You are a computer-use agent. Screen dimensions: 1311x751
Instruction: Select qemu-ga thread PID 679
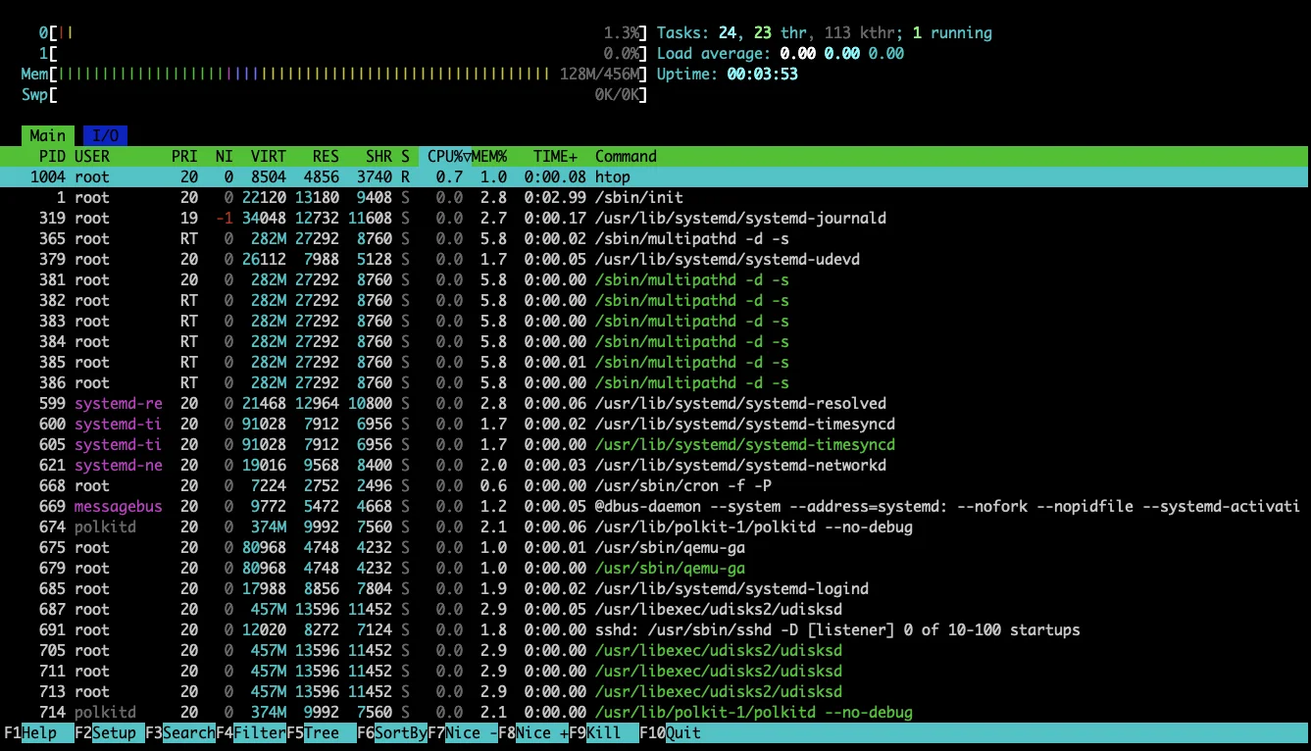(x=655, y=569)
